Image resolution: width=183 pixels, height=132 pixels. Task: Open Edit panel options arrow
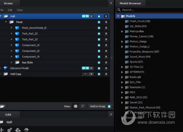point(111,114)
